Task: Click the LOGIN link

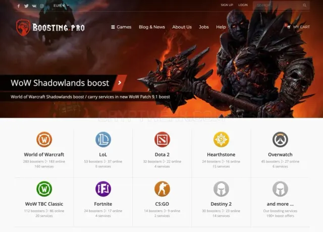Action: click(243, 5)
